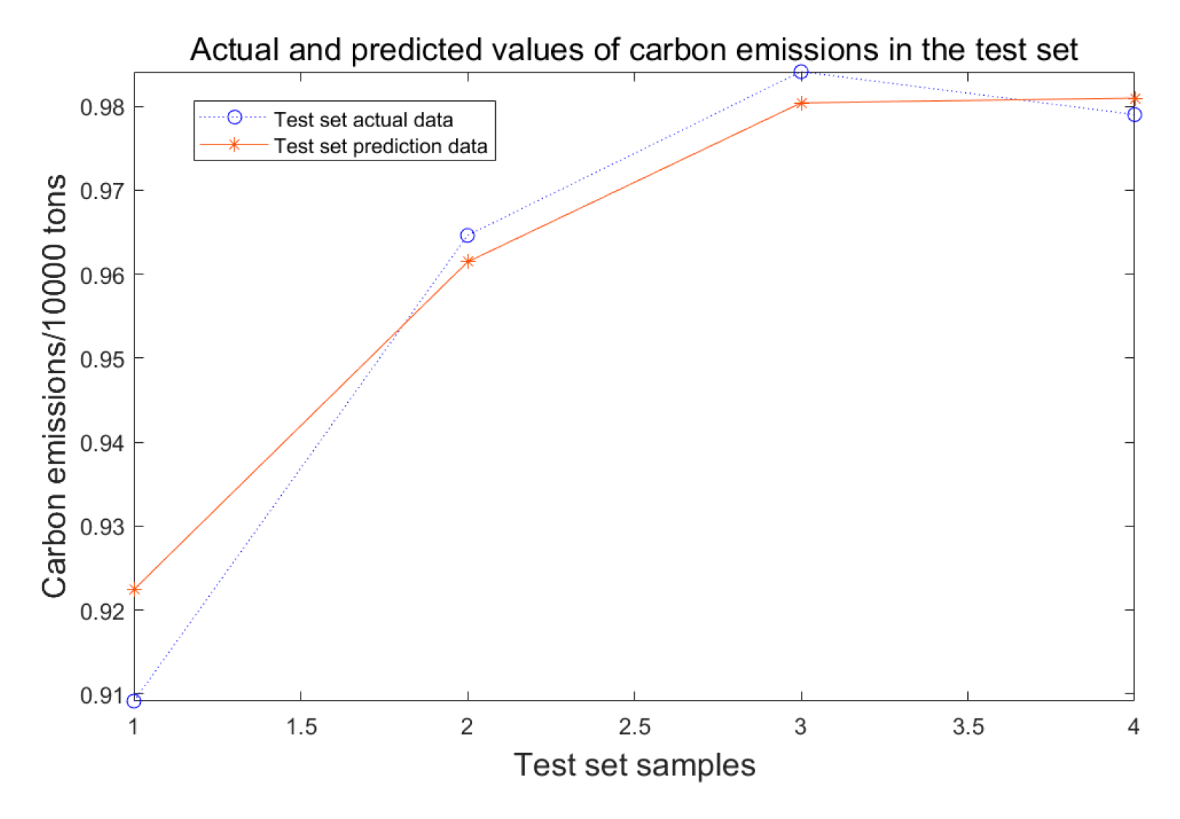Click the 0.98 tick label on y-axis
This screenshot has width=1180, height=819.
point(102,108)
